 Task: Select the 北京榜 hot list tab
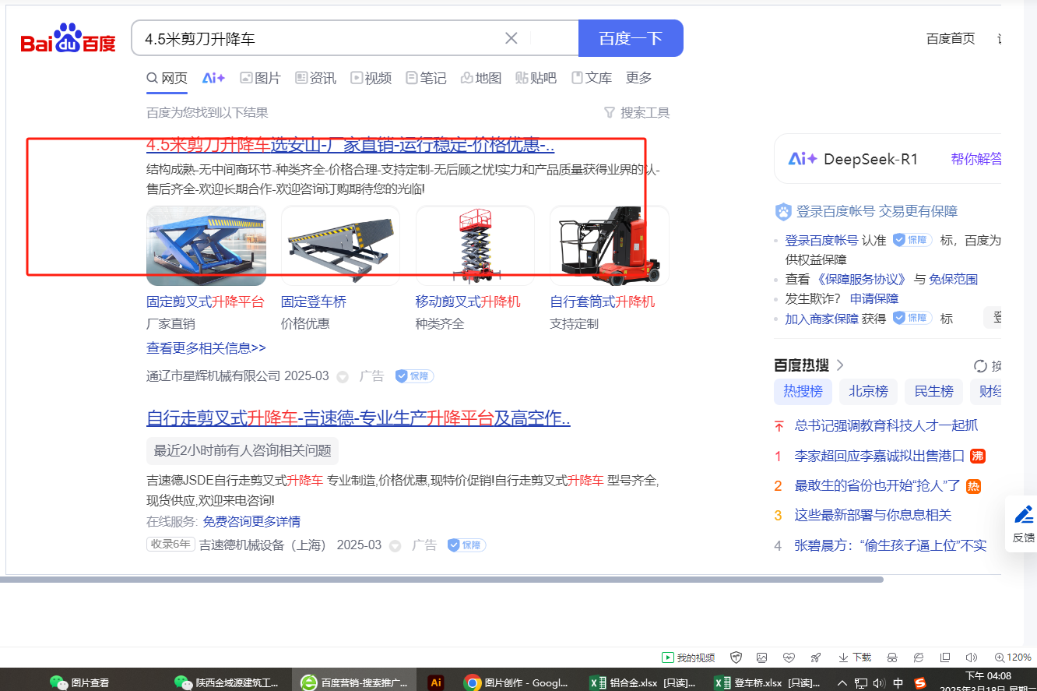pyautogui.click(x=868, y=391)
